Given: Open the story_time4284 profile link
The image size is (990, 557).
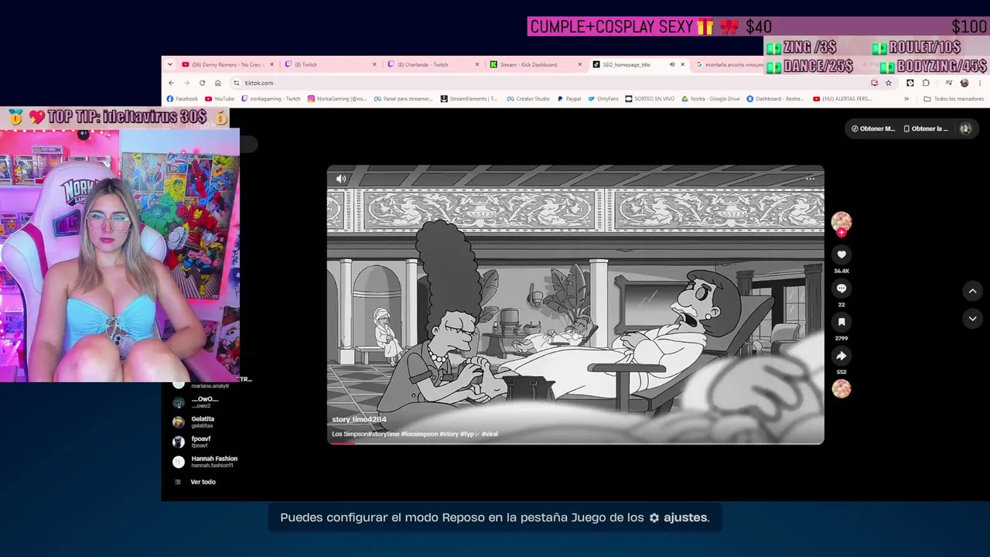Looking at the screenshot, I should pos(359,419).
